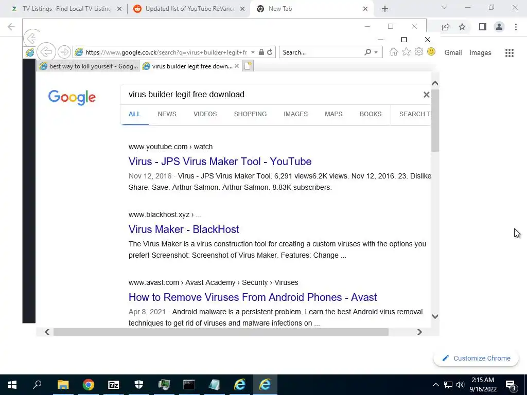Open Command Prompt from the taskbar
Image resolution: width=527 pixels, height=395 pixels.
tap(189, 385)
